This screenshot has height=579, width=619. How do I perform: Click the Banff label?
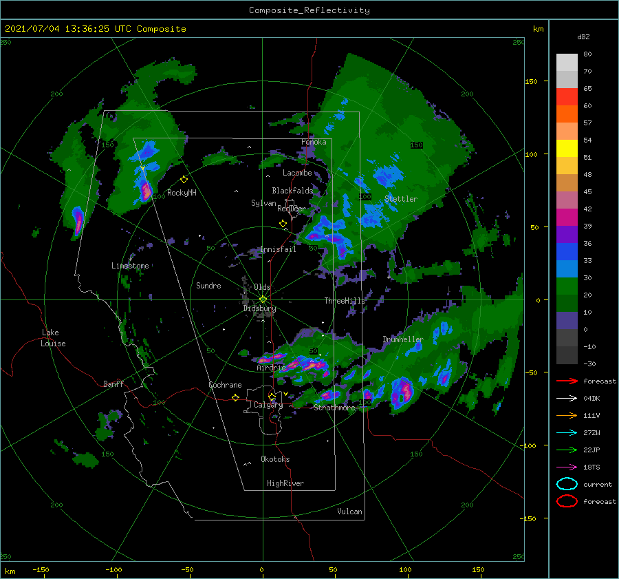[x=113, y=383]
